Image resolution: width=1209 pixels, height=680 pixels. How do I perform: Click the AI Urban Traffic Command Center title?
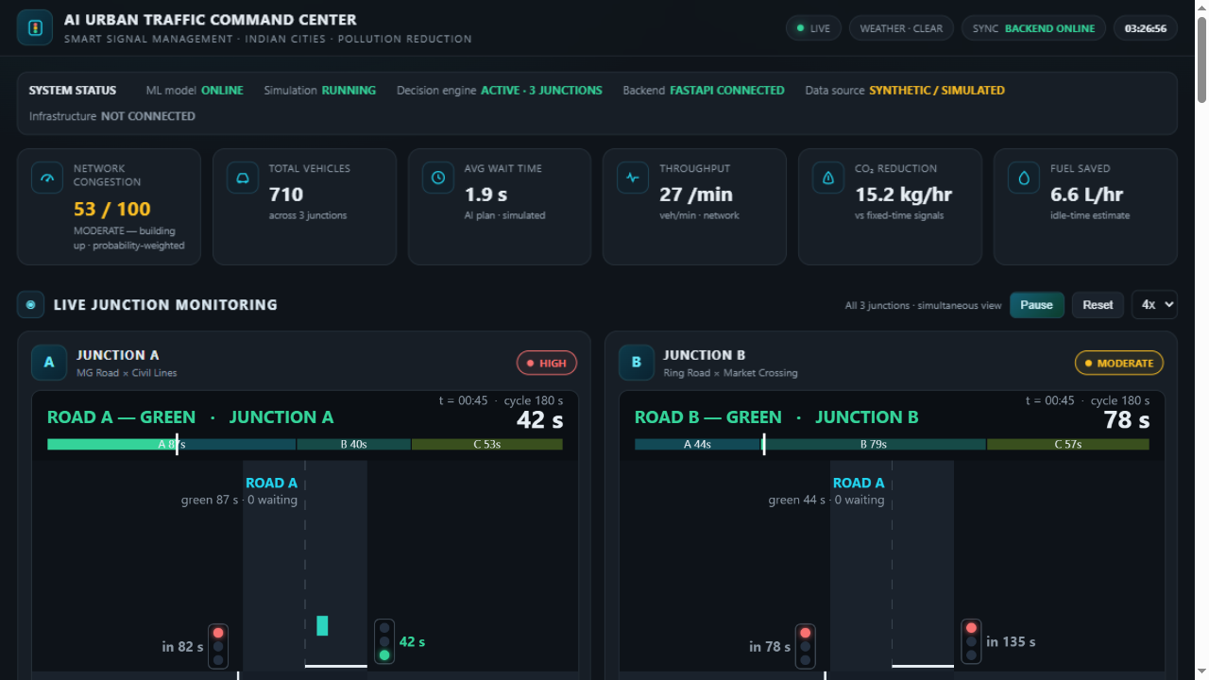pos(211,20)
